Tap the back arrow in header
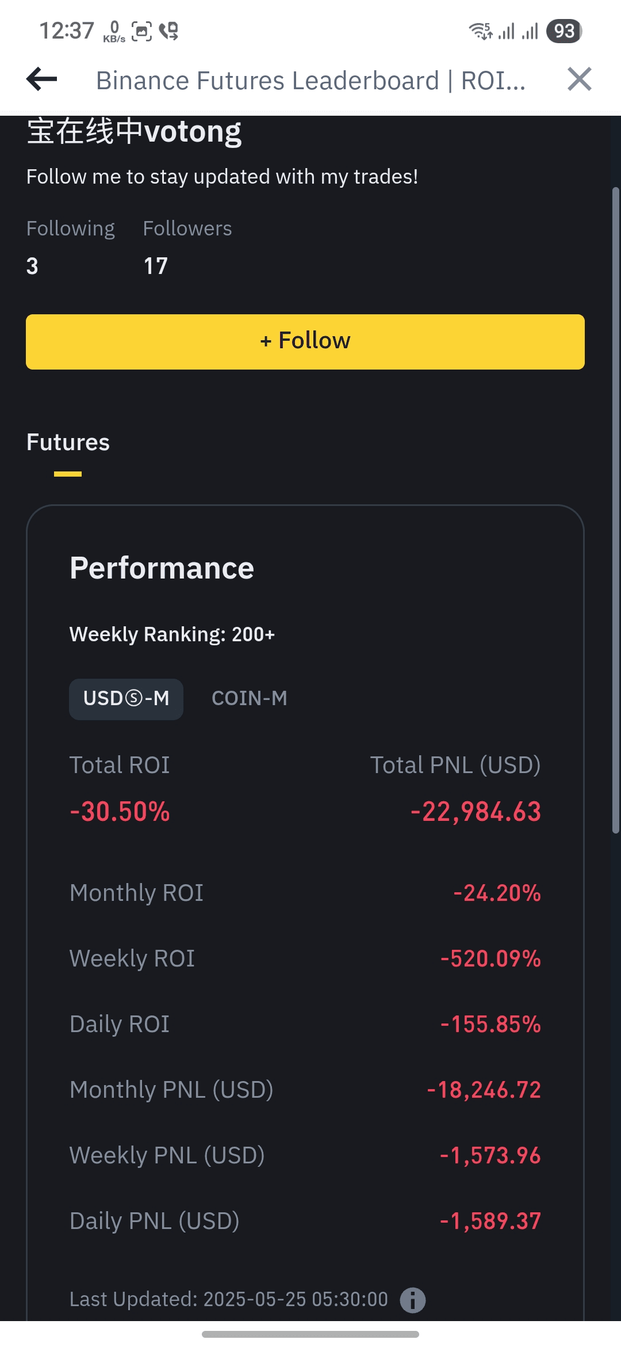The width and height of the screenshot is (621, 1347). point(42,79)
